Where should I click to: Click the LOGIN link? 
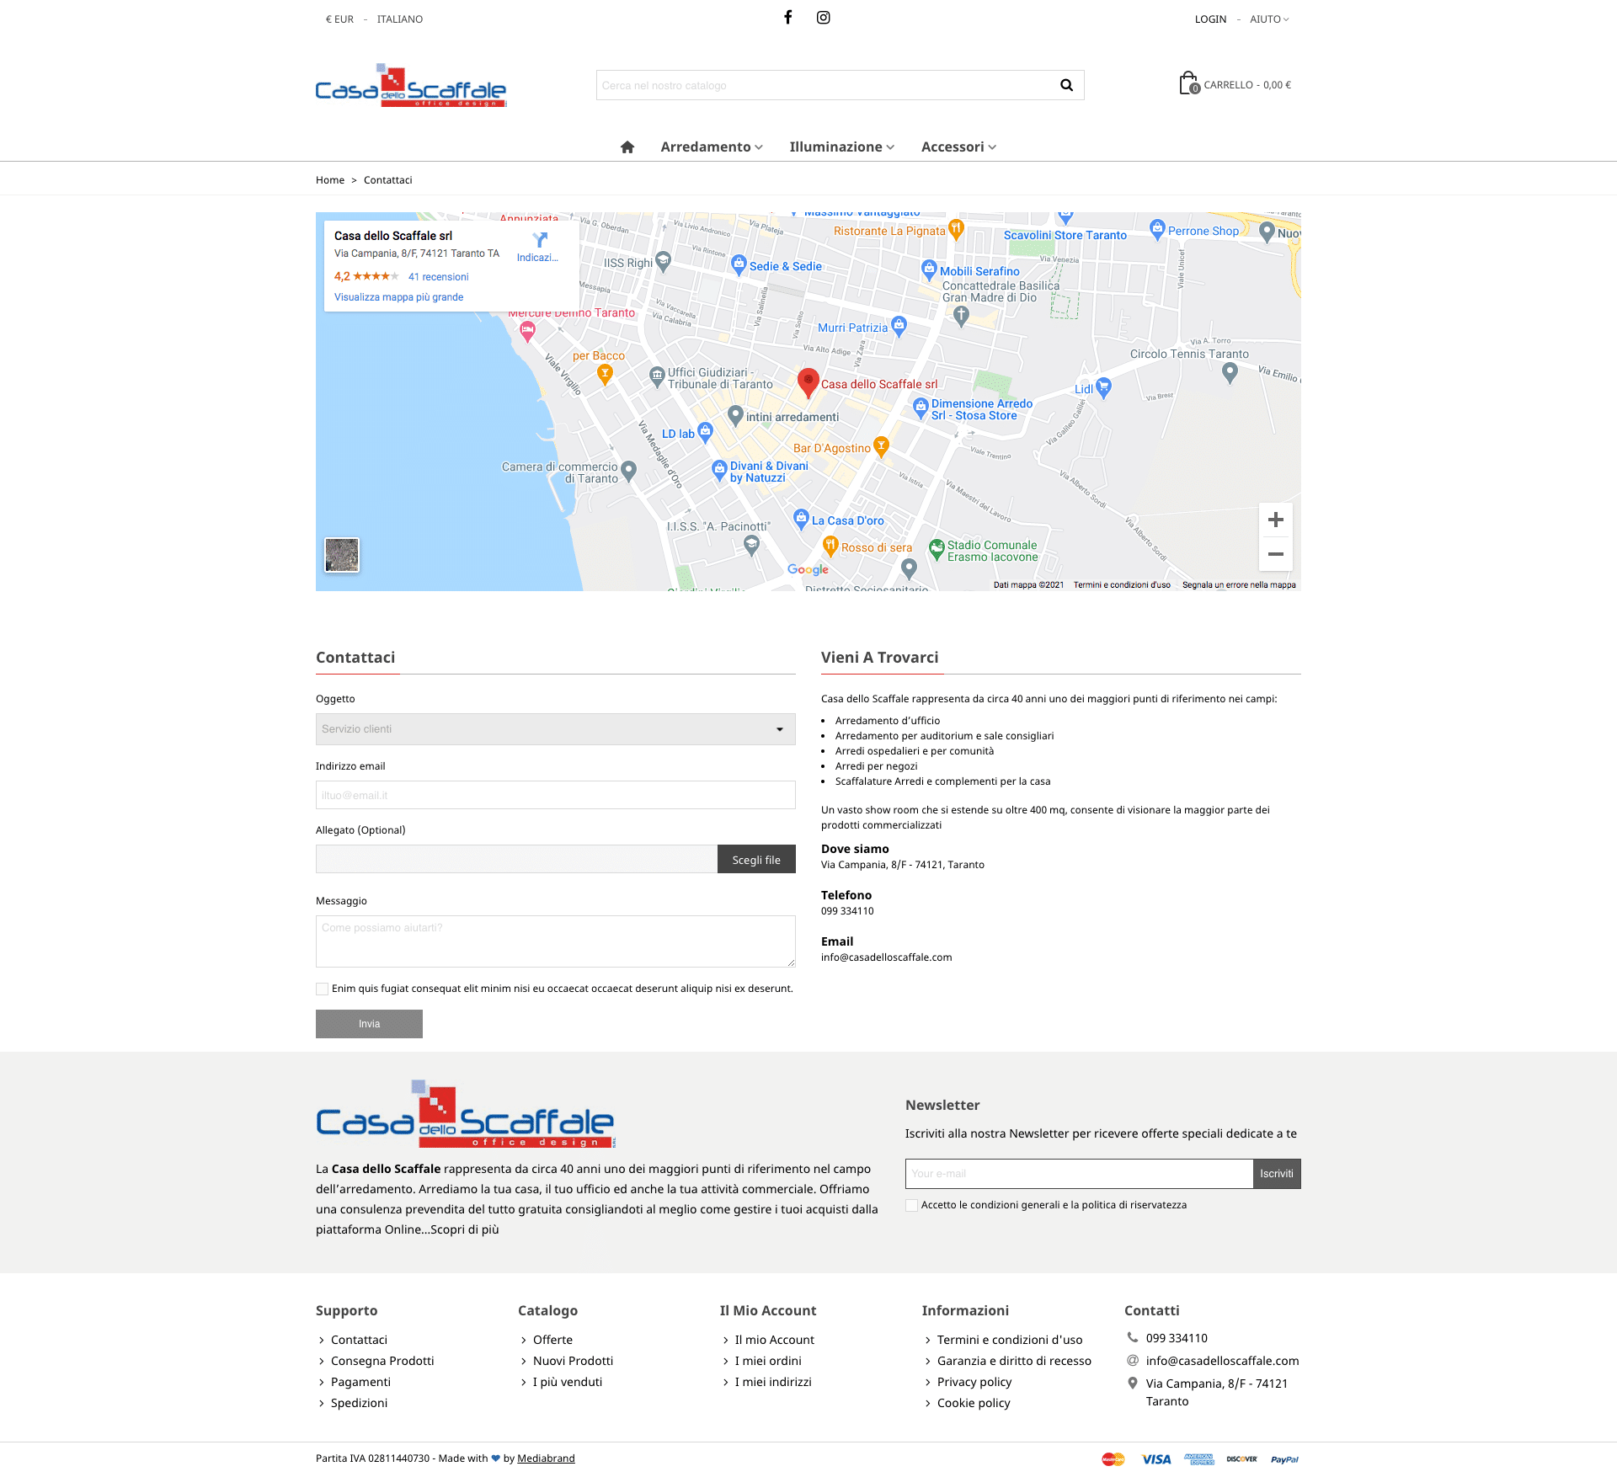[1210, 19]
